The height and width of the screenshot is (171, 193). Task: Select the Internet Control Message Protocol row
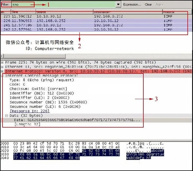coord(41,76)
